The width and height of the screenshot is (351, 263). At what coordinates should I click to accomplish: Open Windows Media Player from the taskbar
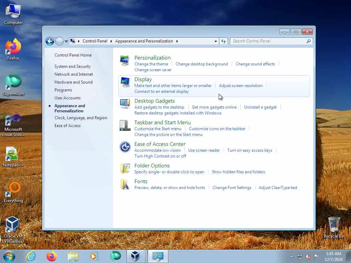pos(94,256)
